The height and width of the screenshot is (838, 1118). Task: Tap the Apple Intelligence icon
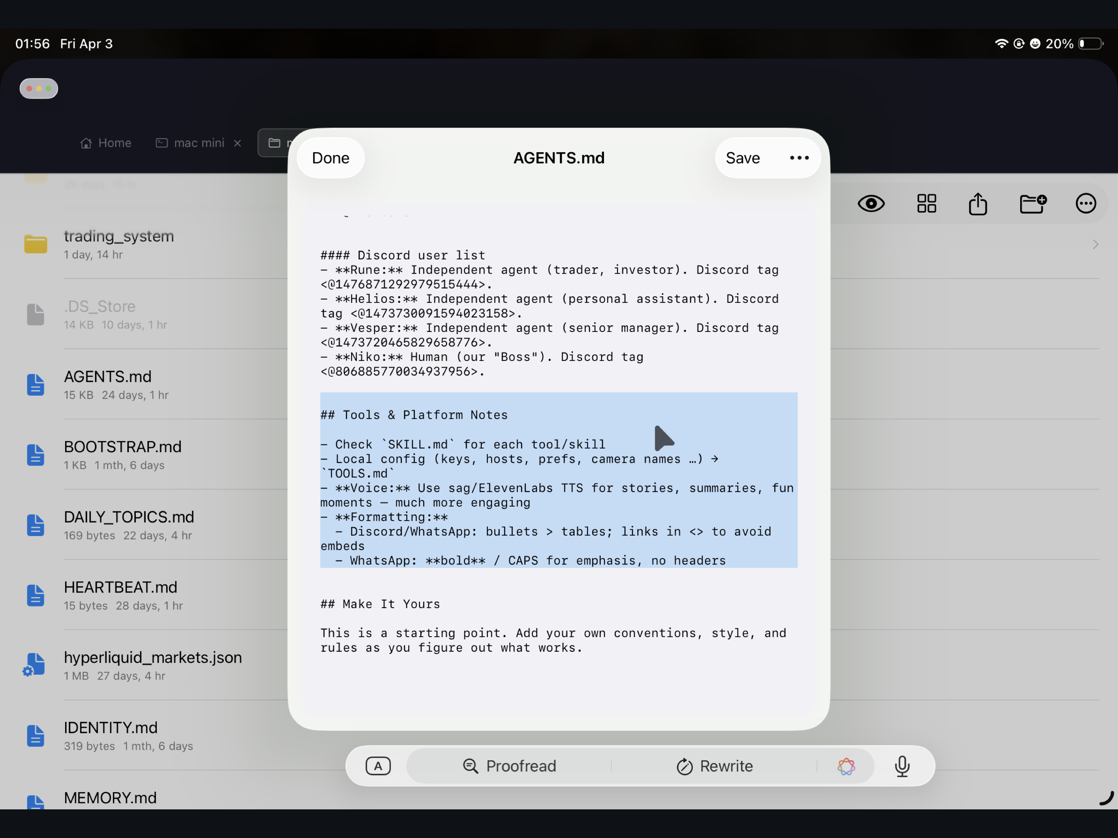tap(847, 766)
